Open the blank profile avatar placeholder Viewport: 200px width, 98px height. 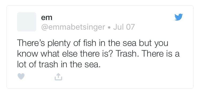point(27,22)
